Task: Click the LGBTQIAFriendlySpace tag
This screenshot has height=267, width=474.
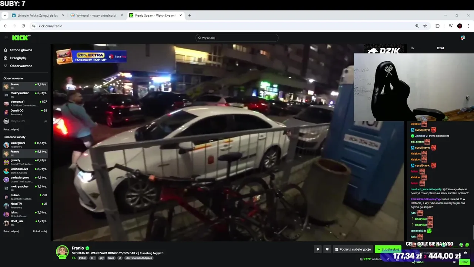Action: 139,258
